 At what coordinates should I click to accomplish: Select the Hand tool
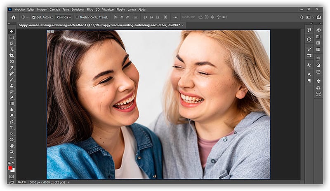coord(12,146)
